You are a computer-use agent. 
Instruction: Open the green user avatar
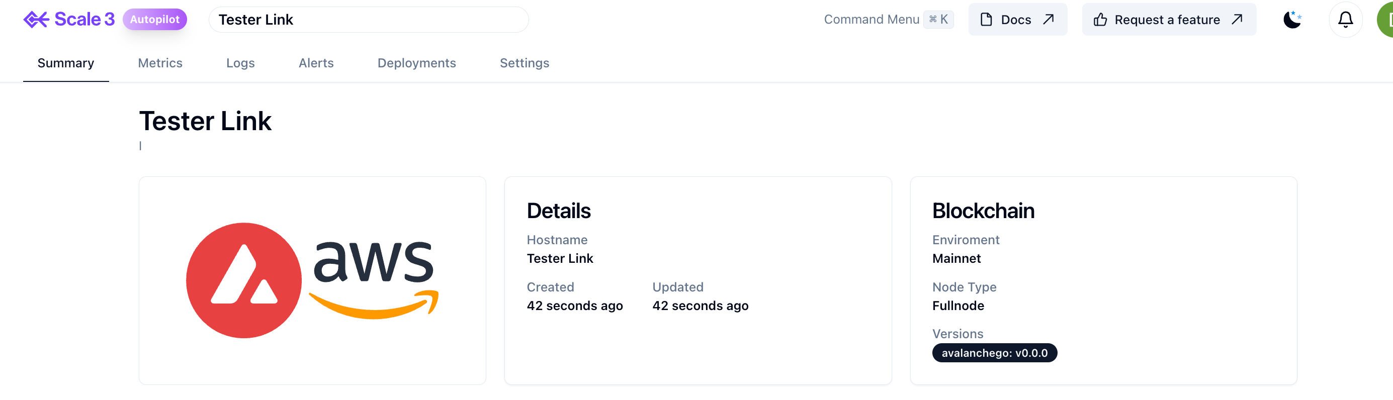click(1385, 20)
